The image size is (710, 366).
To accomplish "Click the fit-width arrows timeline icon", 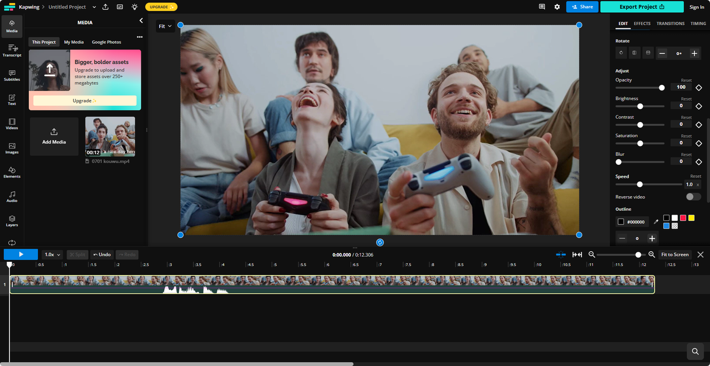I will [x=577, y=255].
